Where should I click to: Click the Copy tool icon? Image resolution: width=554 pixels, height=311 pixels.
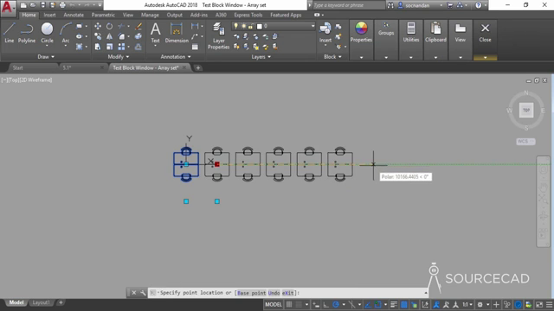(x=98, y=36)
